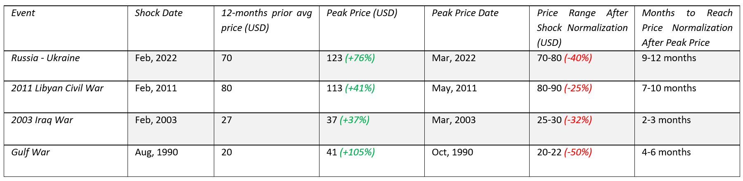Viewport: 743px width, 181px height.
Task: Click the May, 2011 peak date cell
Action: click(x=454, y=88)
